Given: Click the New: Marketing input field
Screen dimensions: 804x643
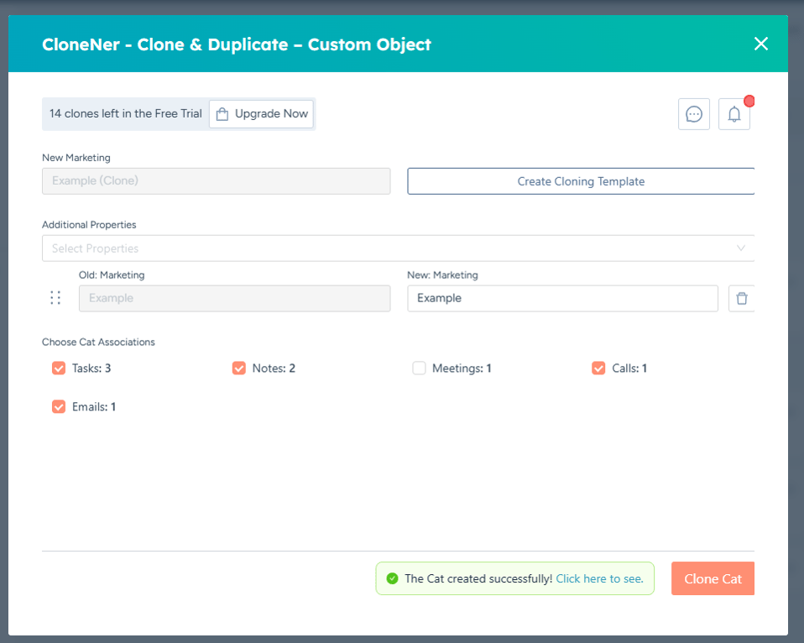Looking at the screenshot, I should click(562, 299).
